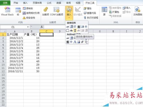Open XML 扩展包 expansion packs
The width and height of the screenshot is (143, 107).
[x=114, y=12]
